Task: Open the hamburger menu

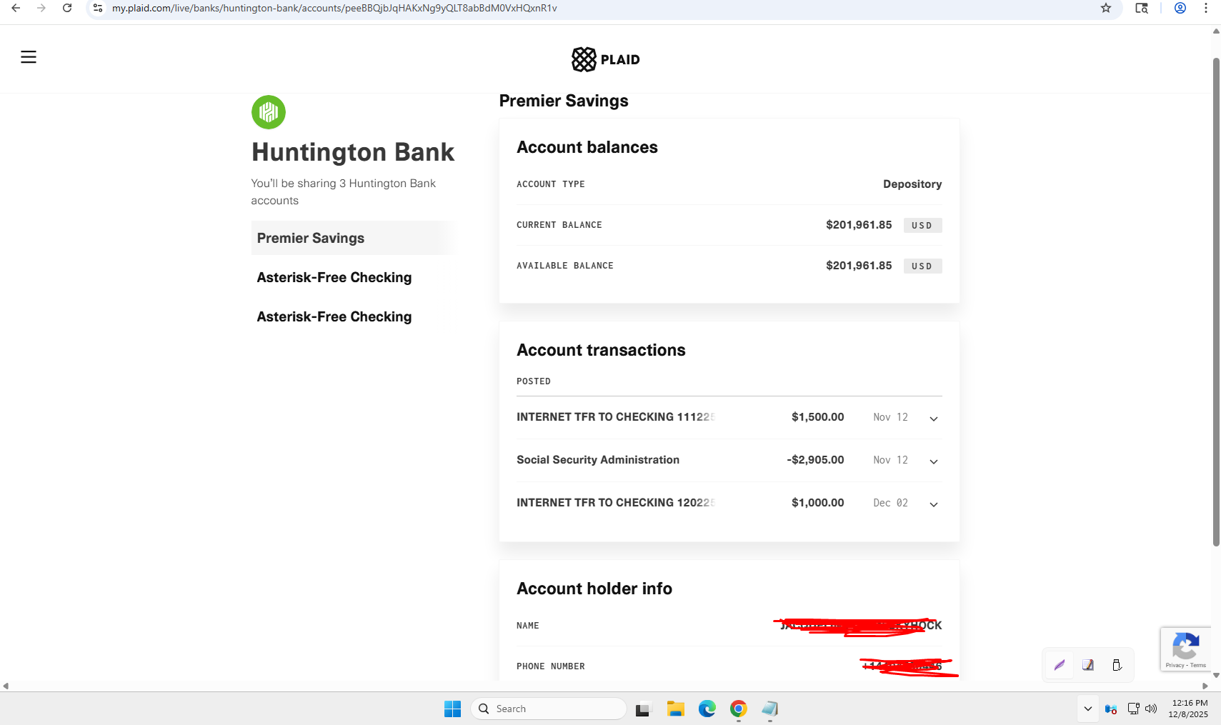Action: (x=29, y=57)
